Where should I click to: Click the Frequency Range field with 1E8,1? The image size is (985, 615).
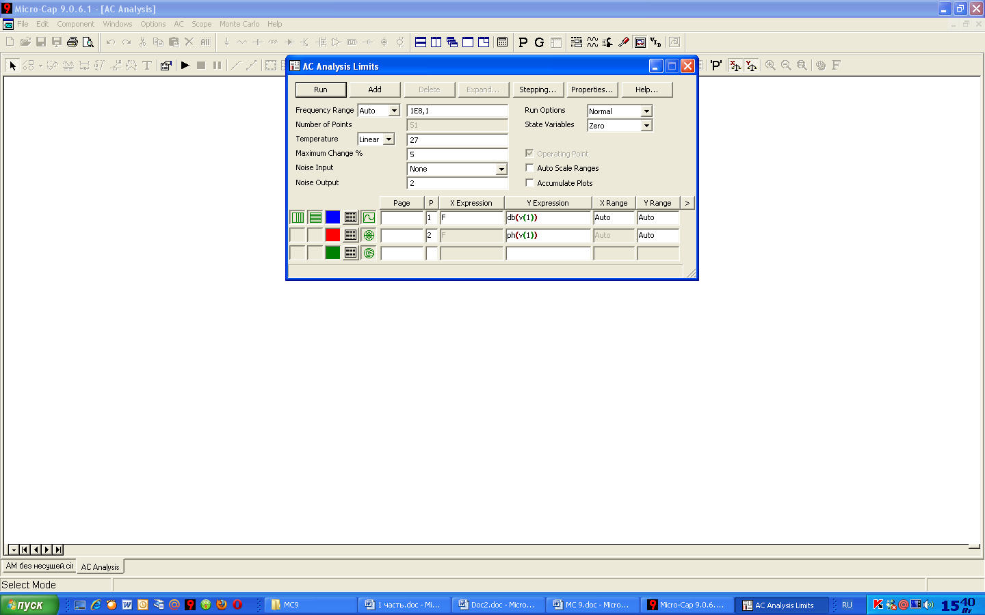coord(458,111)
